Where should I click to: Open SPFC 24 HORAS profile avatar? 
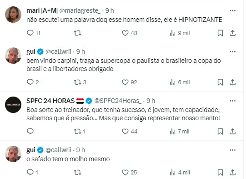[x=13, y=105]
